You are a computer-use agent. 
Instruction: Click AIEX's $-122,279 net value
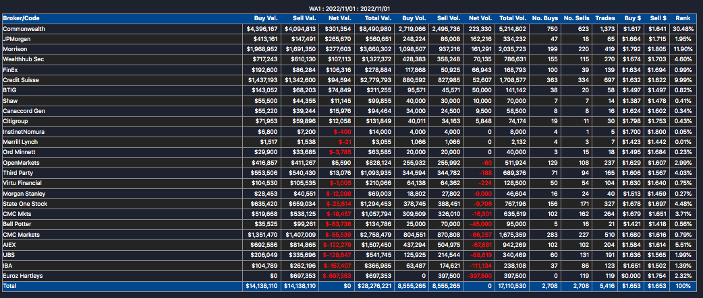point(337,245)
